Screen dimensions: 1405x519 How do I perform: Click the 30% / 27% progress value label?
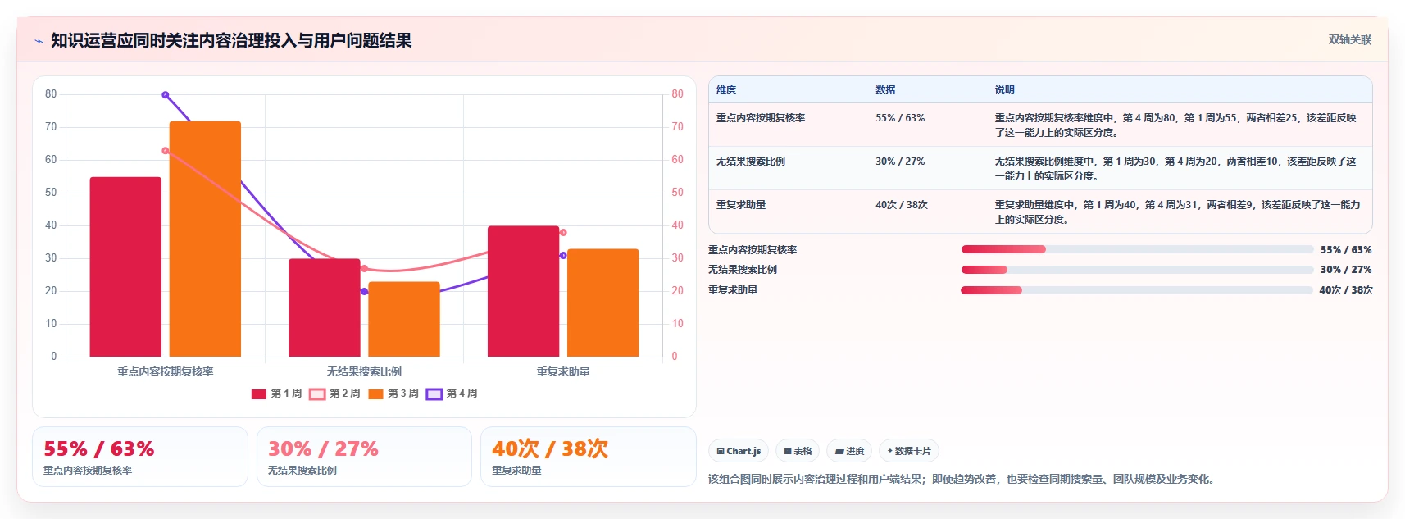[1346, 270]
